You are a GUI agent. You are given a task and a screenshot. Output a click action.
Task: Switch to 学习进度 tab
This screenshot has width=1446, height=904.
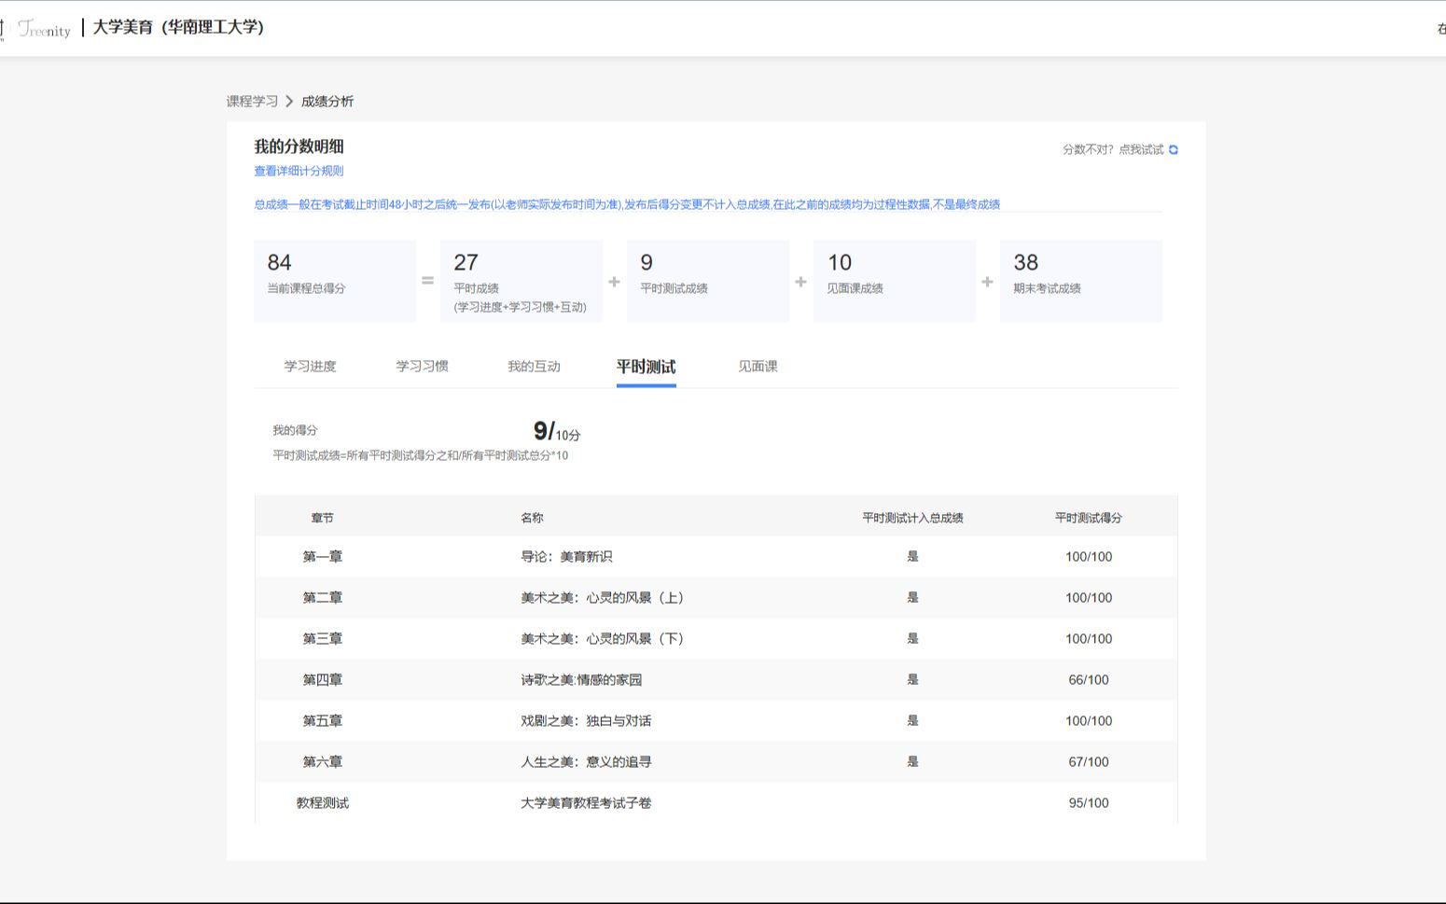[x=310, y=366]
